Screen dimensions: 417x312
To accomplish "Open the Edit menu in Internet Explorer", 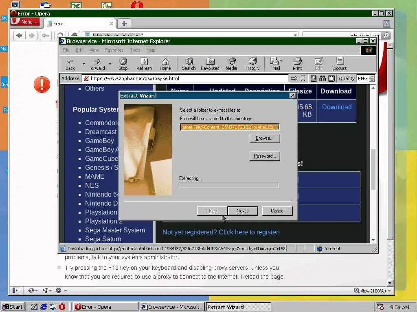I will click(79, 50).
